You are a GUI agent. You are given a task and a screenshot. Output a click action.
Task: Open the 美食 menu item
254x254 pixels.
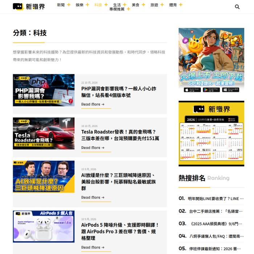click(x=136, y=5)
